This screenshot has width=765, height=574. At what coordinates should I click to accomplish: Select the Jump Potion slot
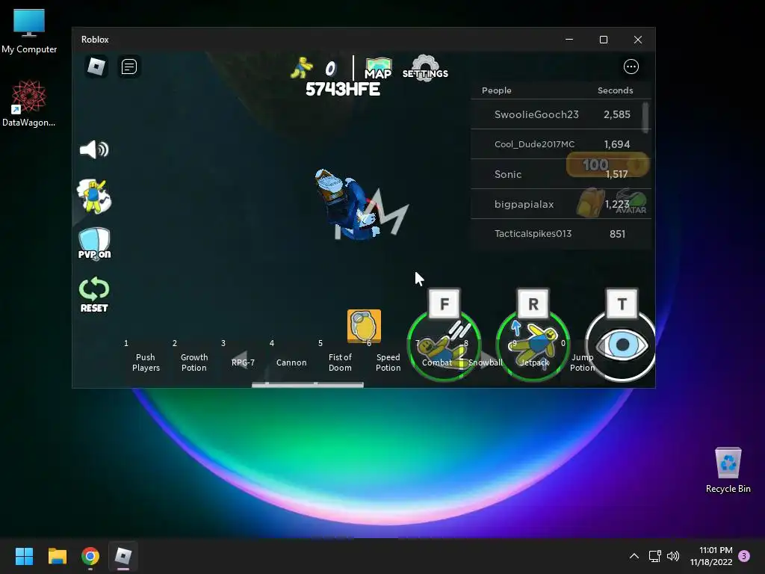(582, 362)
